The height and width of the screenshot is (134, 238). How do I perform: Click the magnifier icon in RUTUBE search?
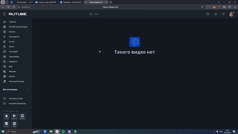pos(91,14)
